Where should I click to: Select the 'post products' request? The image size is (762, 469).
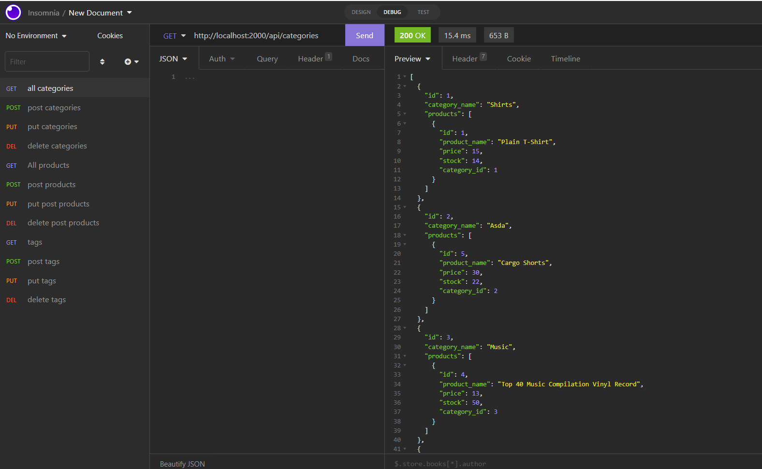coord(74,185)
